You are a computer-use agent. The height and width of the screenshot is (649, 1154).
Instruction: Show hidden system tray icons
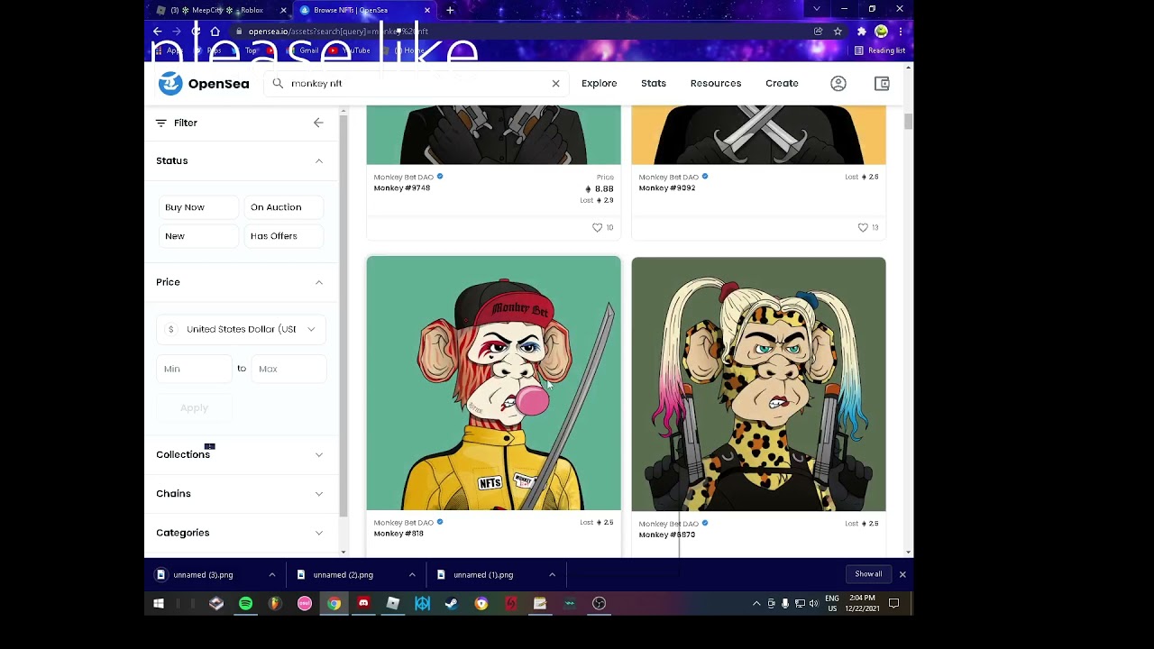pyautogui.click(x=756, y=603)
